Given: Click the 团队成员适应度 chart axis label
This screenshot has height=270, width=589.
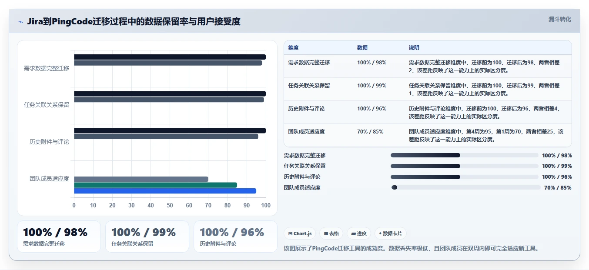Looking at the screenshot, I should coord(49,179).
